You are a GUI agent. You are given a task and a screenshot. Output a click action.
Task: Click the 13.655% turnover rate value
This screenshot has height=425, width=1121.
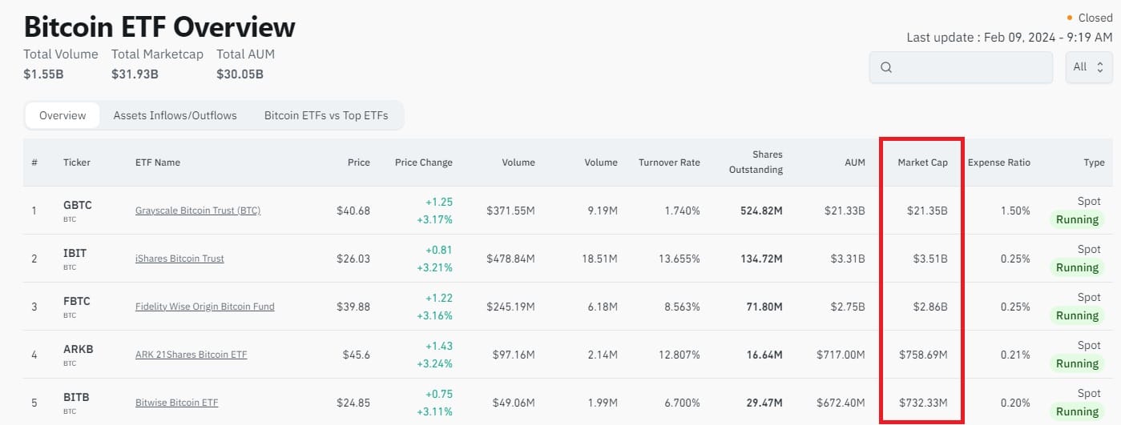[x=679, y=259]
